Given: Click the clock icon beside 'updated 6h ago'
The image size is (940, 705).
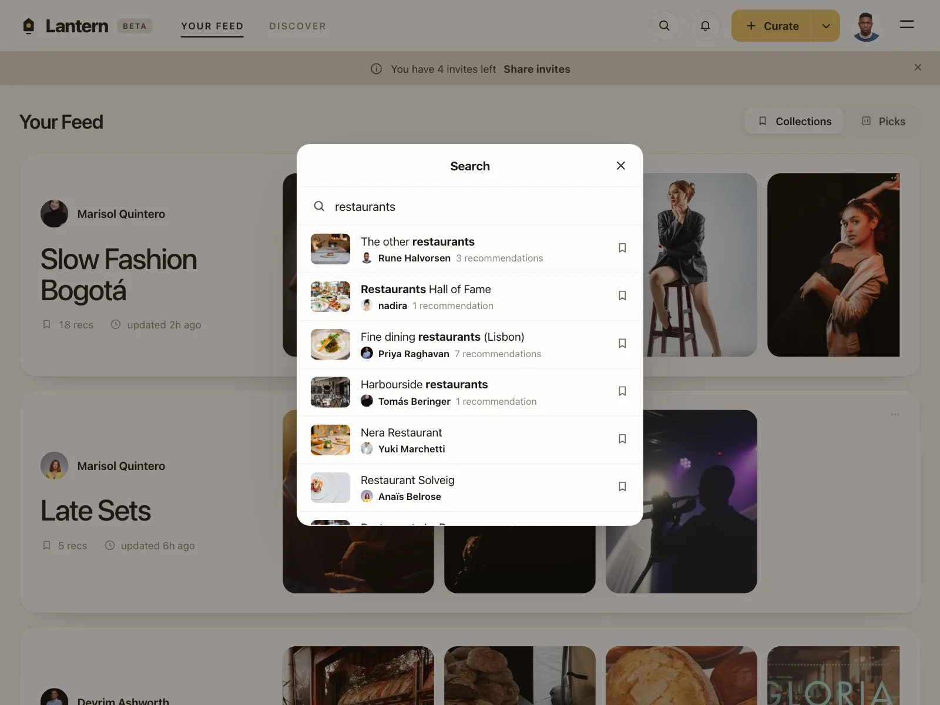Looking at the screenshot, I should tap(109, 545).
